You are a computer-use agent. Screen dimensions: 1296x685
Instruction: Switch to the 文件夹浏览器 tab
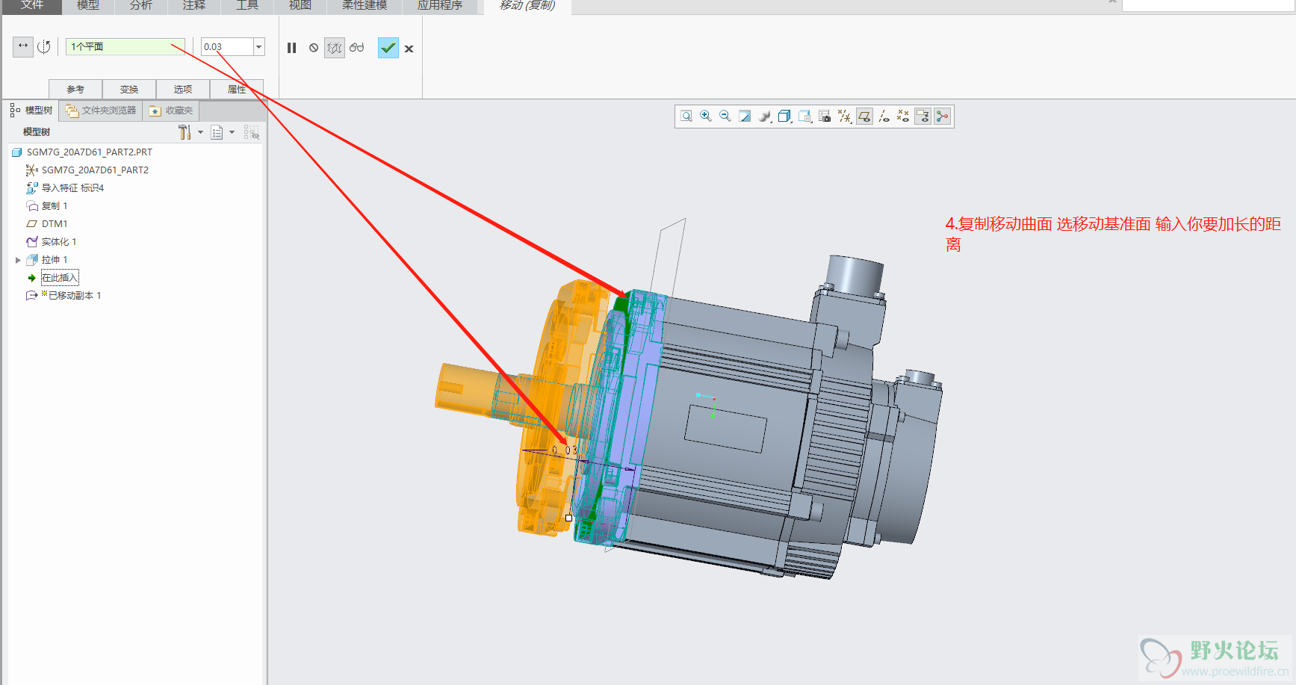click(x=101, y=111)
